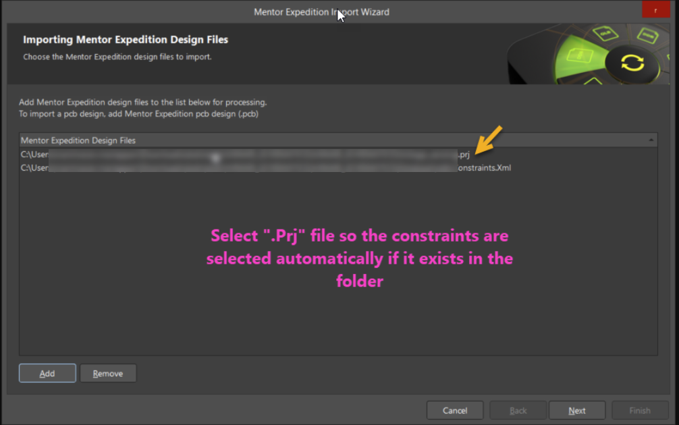The height and width of the screenshot is (425, 679).
Task: Cancel the import wizard
Action: [455, 410]
